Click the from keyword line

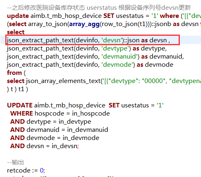(16, 73)
